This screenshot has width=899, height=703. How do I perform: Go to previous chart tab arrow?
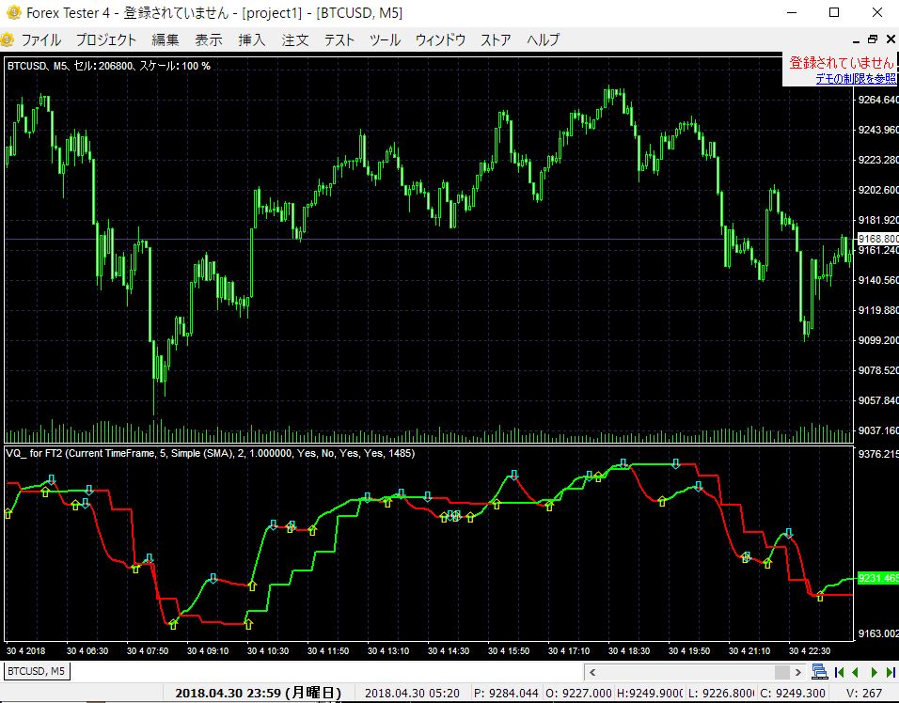[856, 672]
